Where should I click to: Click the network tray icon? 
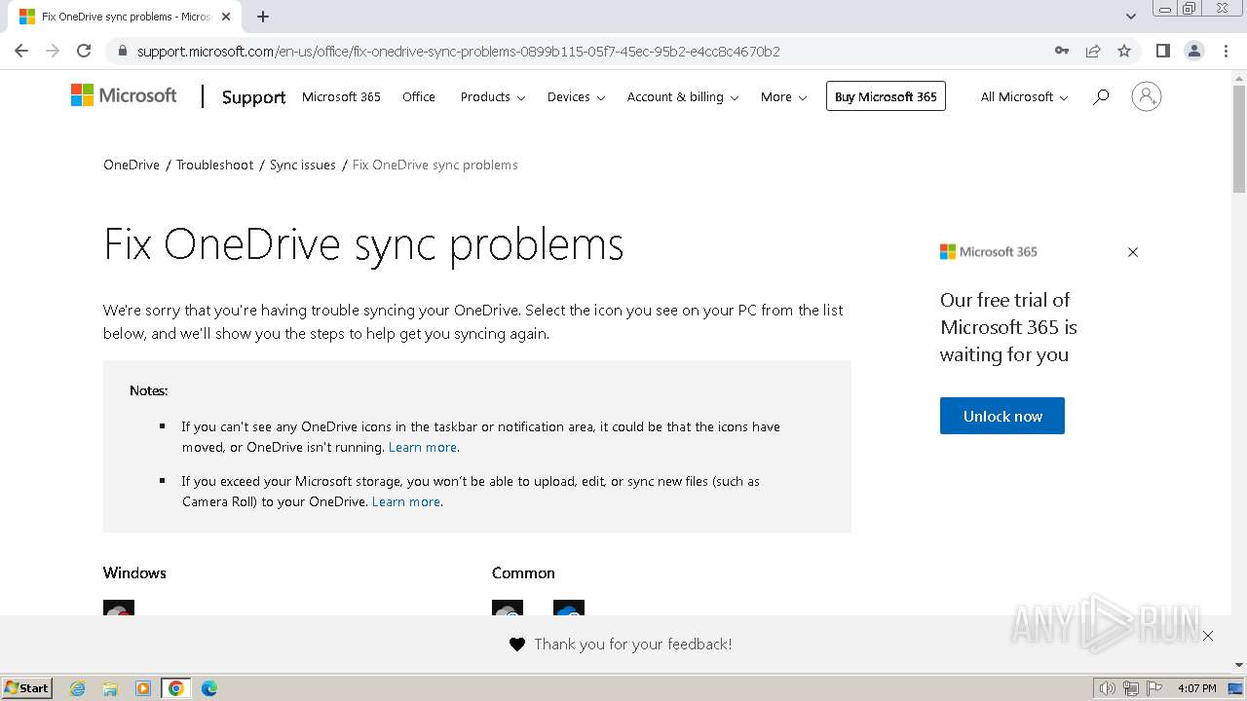click(x=1130, y=688)
